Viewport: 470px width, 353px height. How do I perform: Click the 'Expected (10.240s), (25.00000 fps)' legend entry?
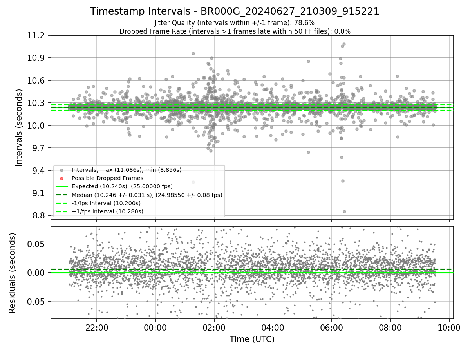click(x=122, y=186)
